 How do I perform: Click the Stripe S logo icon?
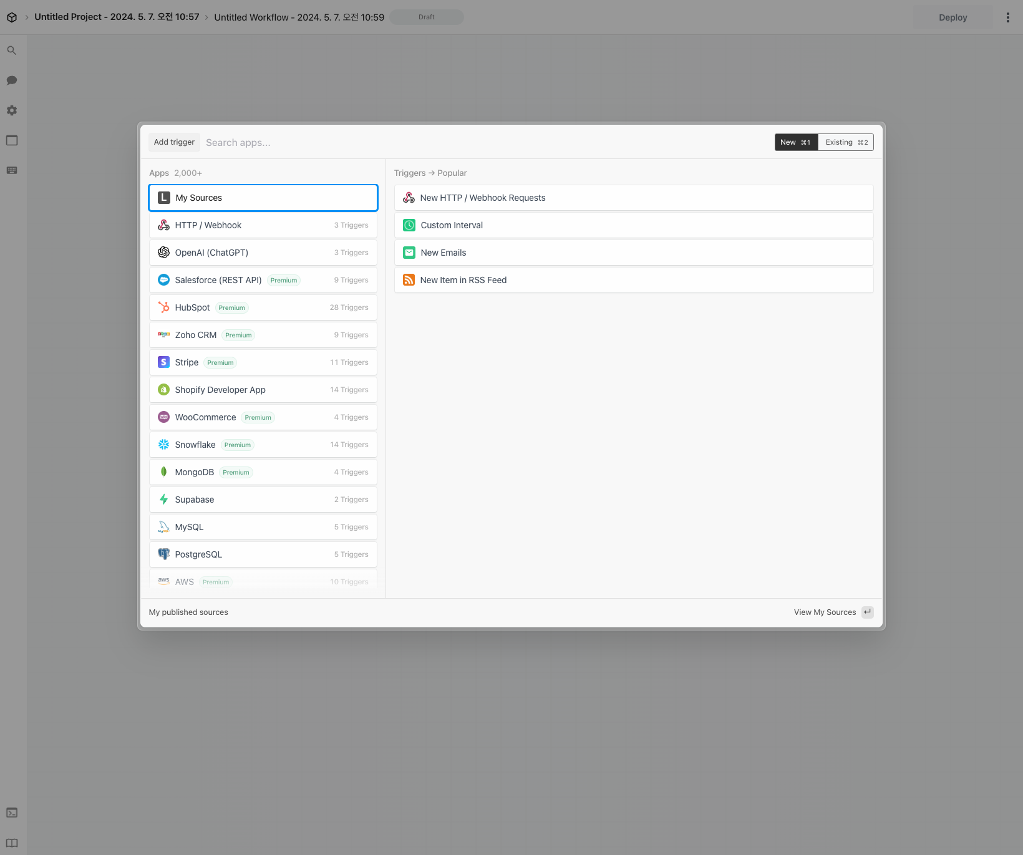tap(164, 362)
